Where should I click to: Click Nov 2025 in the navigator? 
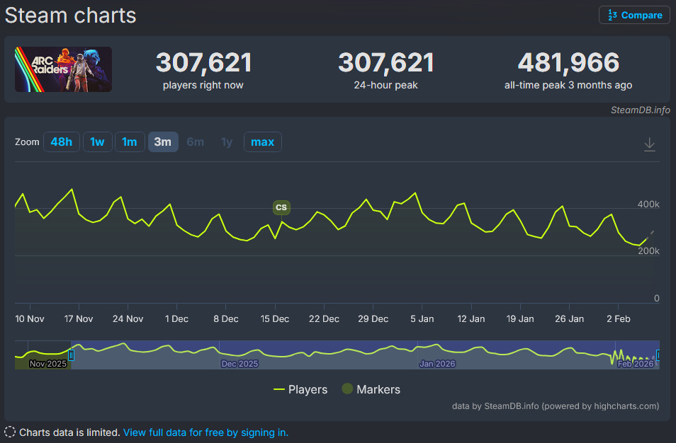point(48,364)
